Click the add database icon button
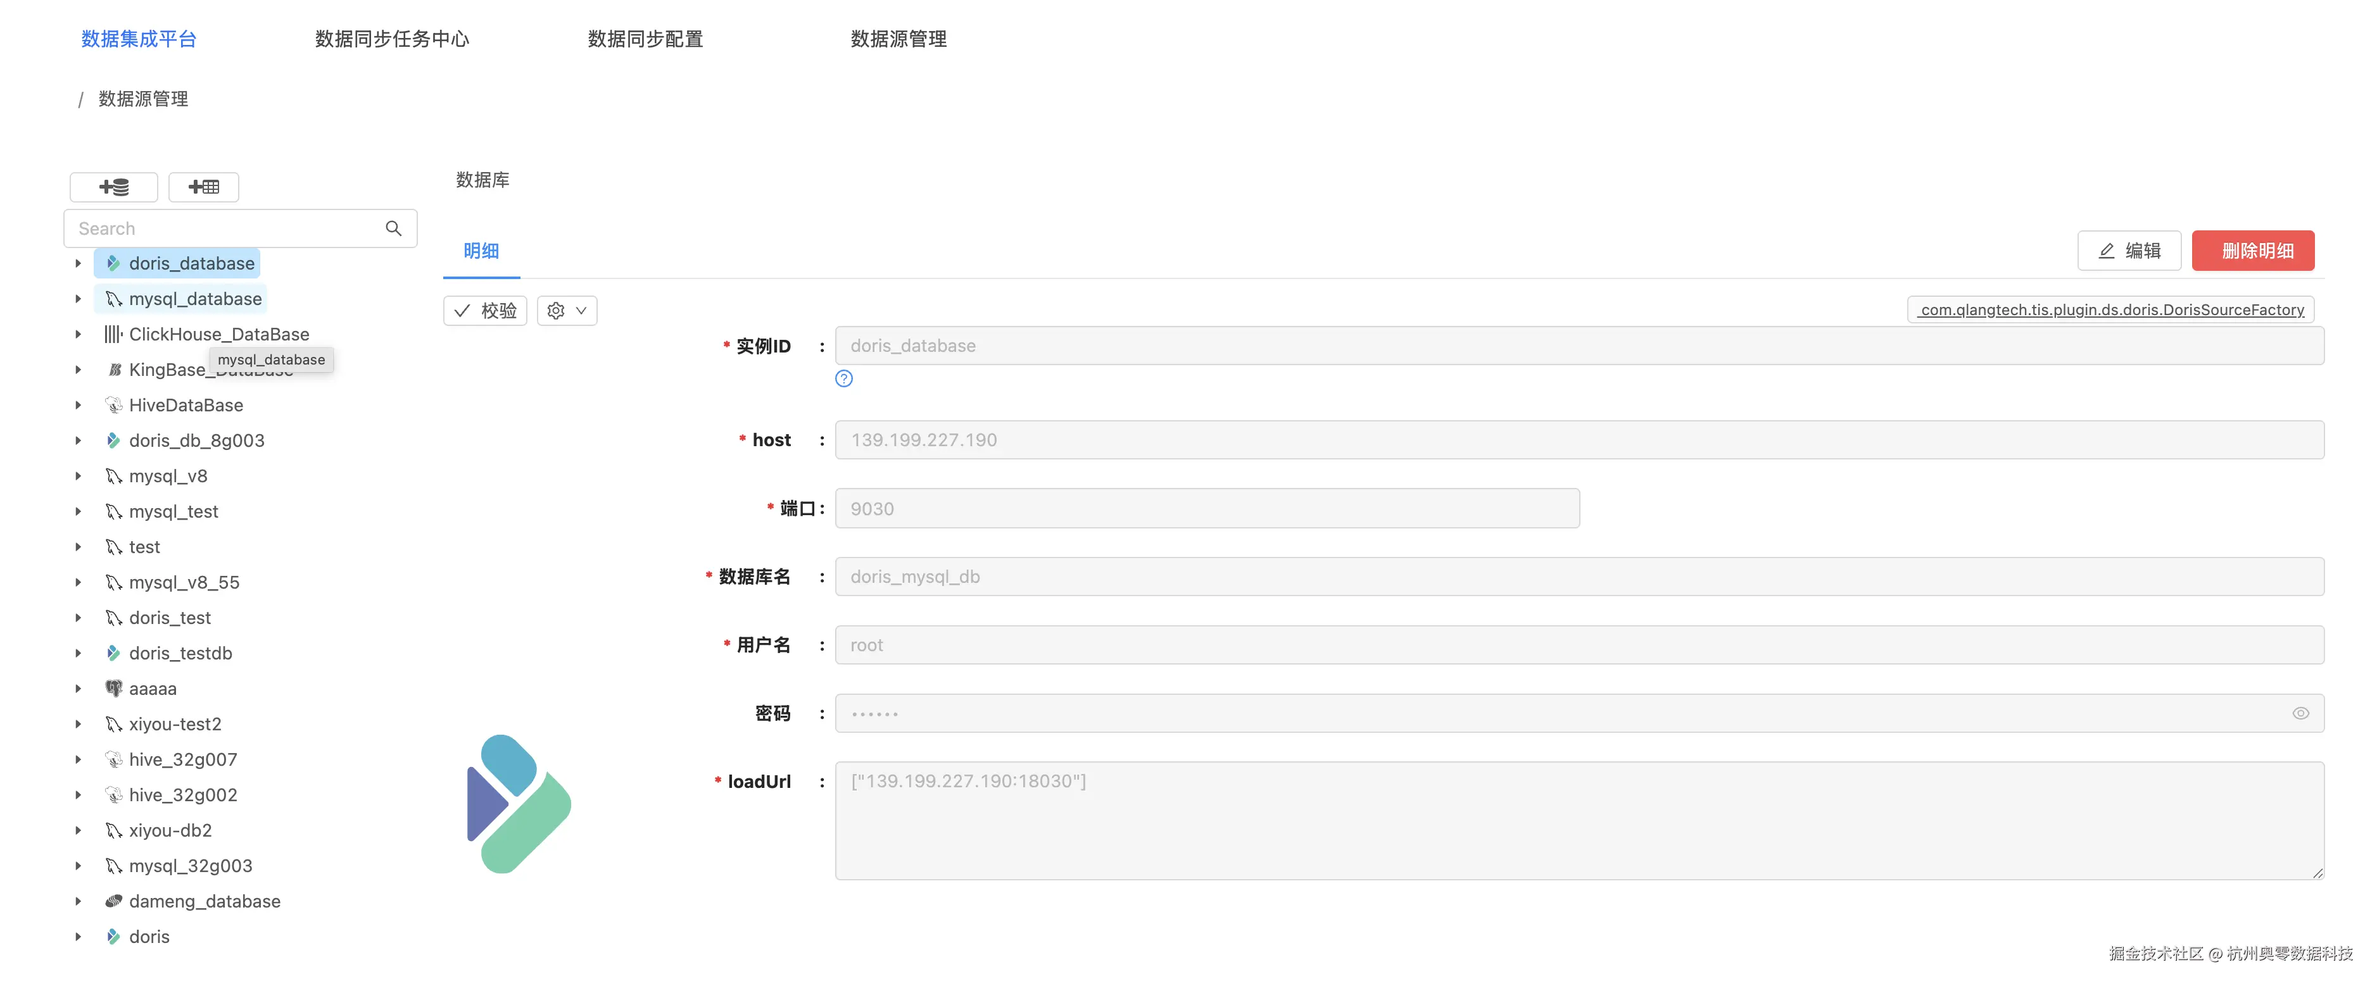Viewport: 2377px width, 986px height. tap(113, 187)
